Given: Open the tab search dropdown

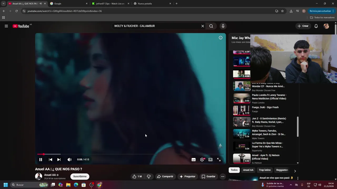Looking at the screenshot, I should (3, 4).
